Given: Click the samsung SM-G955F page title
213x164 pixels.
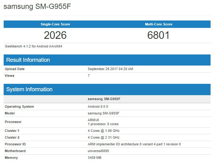Looking at the screenshot, I should [x=38, y=6].
